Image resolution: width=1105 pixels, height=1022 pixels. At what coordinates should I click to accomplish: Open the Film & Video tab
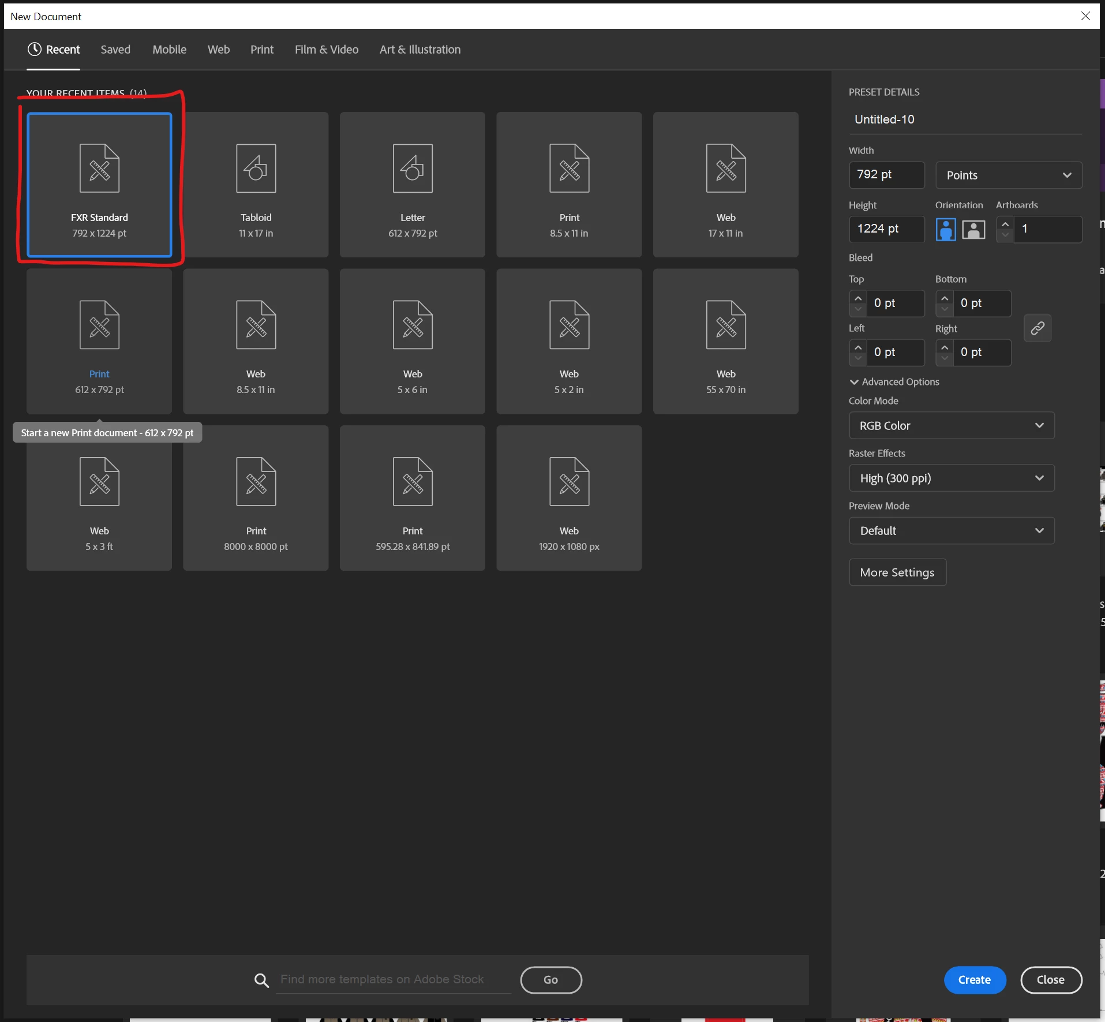click(327, 50)
